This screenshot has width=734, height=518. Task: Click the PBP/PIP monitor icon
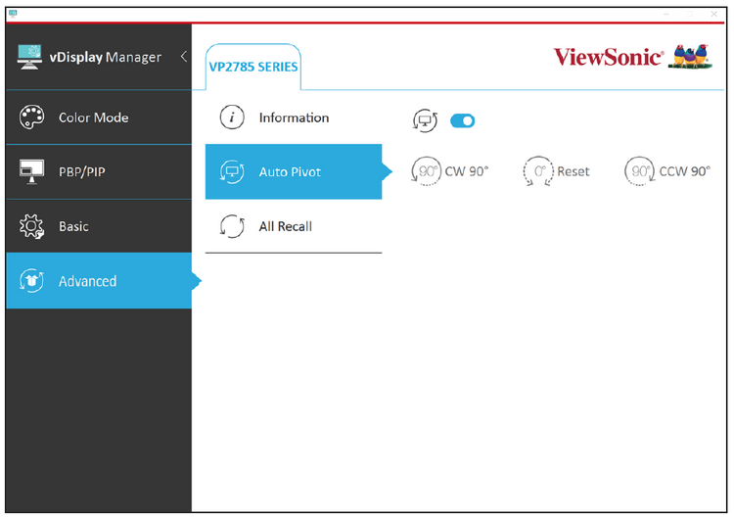tap(31, 171)
